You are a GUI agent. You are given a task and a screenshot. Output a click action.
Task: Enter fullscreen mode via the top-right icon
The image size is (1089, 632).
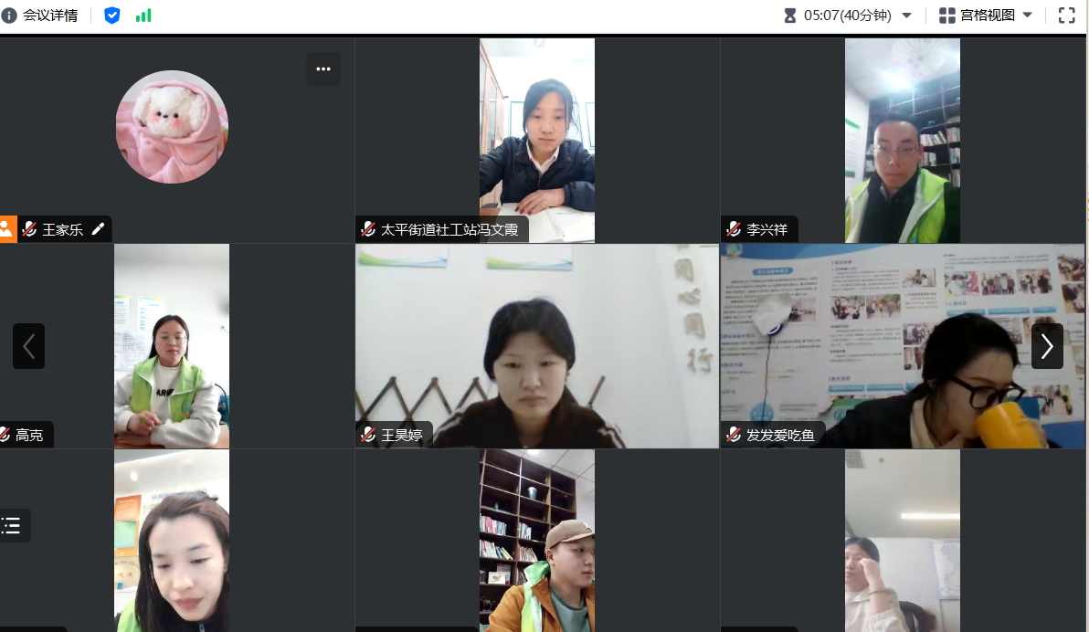tap(1066, 16)
